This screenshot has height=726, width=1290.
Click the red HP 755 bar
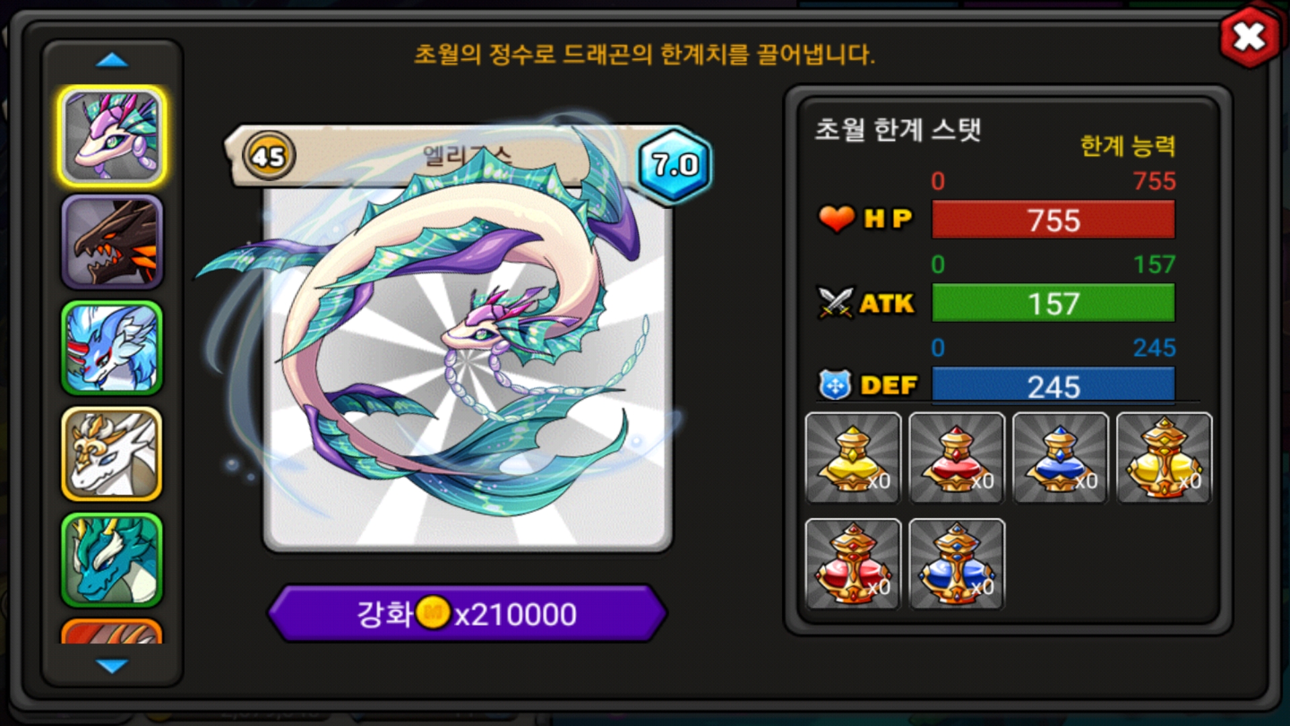pos(1053,220)
